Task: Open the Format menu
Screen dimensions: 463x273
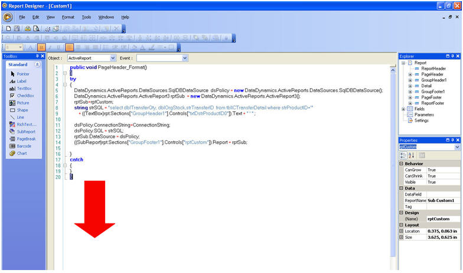Action: pos(68,17)
